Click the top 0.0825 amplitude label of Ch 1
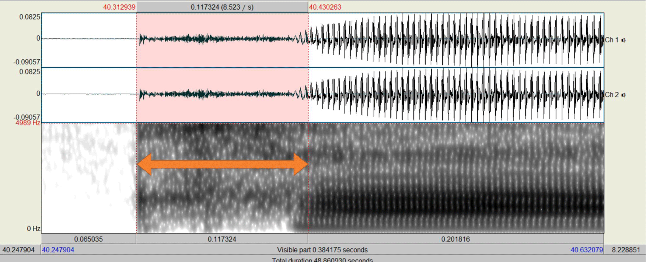The height and width of the screenshot is (262, 646). coord(30,17)
